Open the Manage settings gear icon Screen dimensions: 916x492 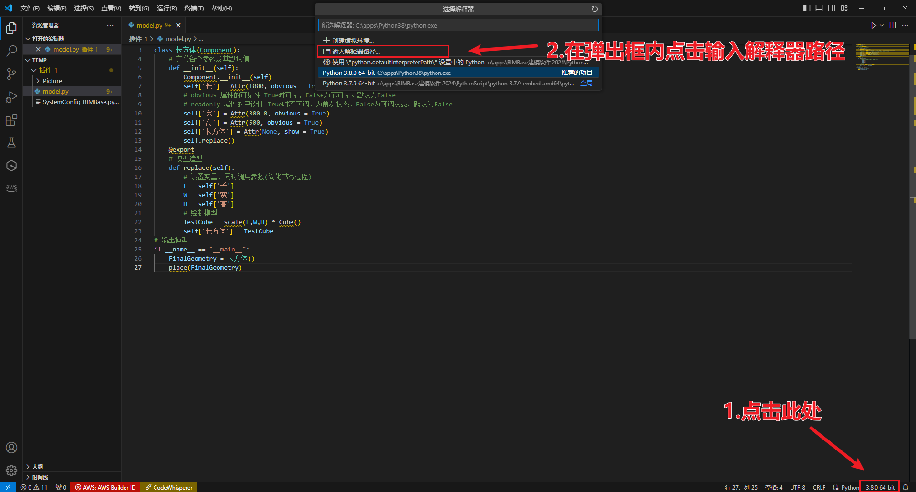[x=11, y=471]
